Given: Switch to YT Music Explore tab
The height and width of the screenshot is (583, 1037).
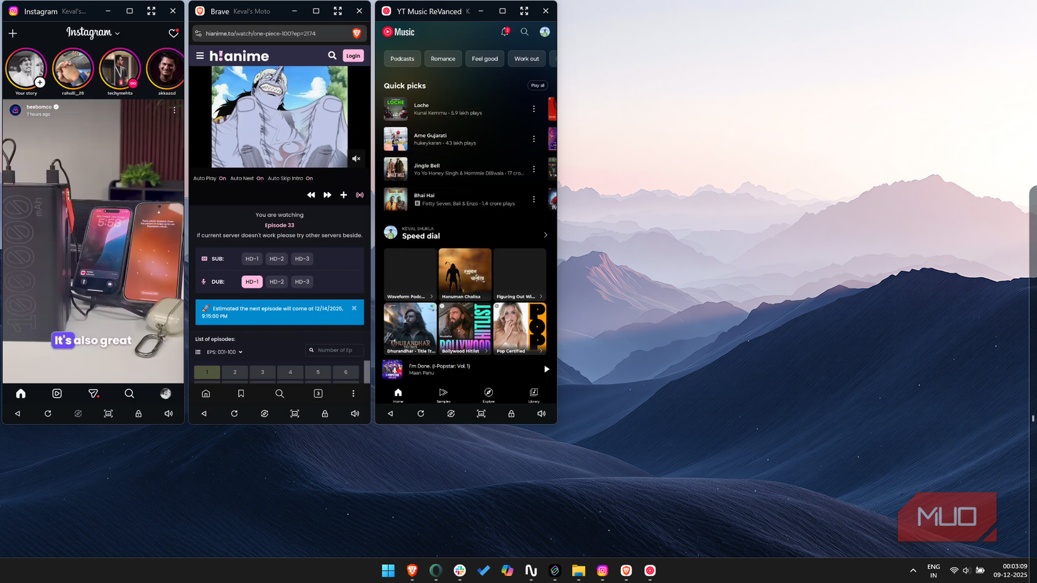Looking at the screenshot, I should pos(488,395).
